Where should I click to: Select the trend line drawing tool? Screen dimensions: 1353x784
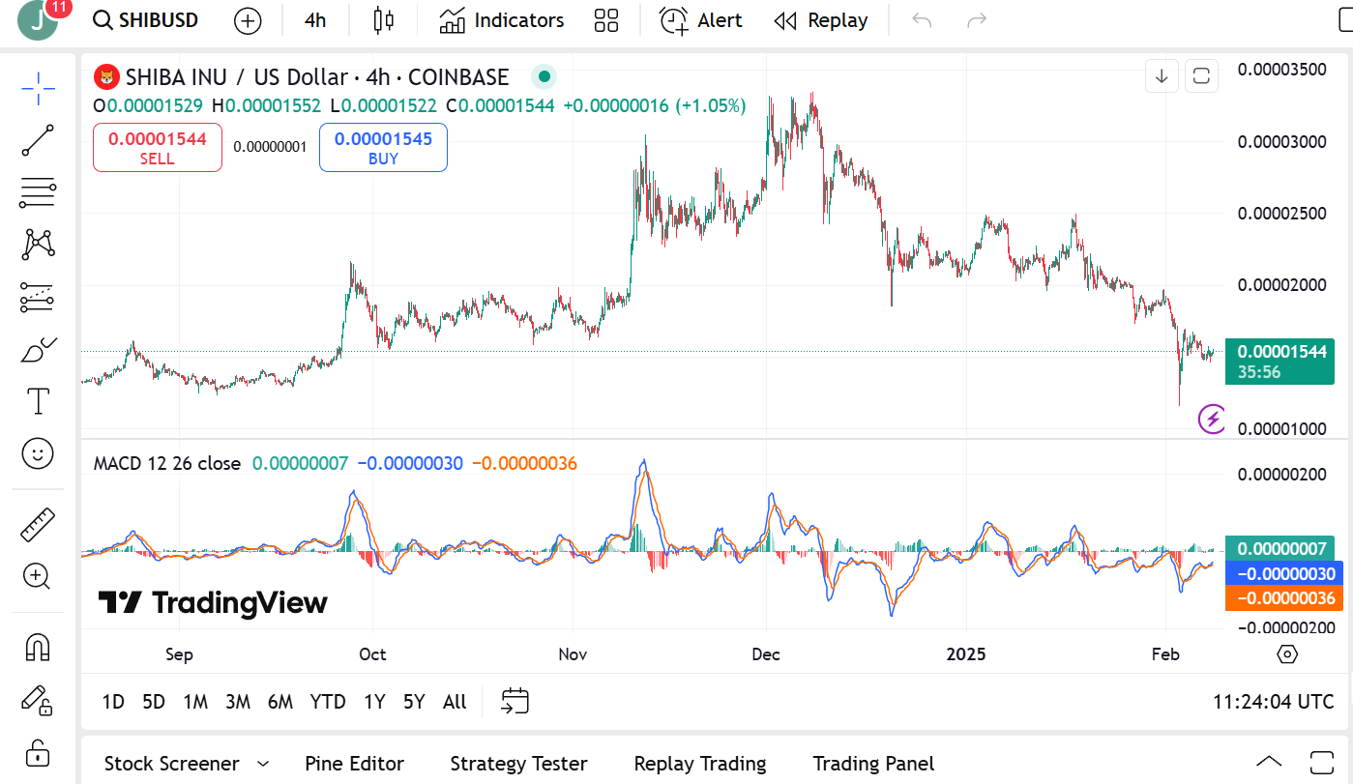point(38,140)
